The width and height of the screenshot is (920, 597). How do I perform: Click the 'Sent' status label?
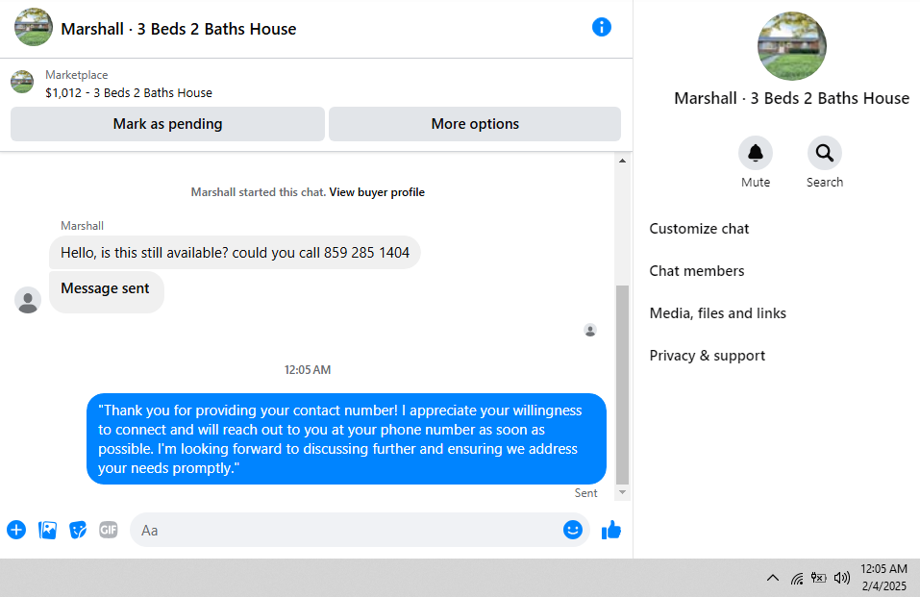point(585,493)
